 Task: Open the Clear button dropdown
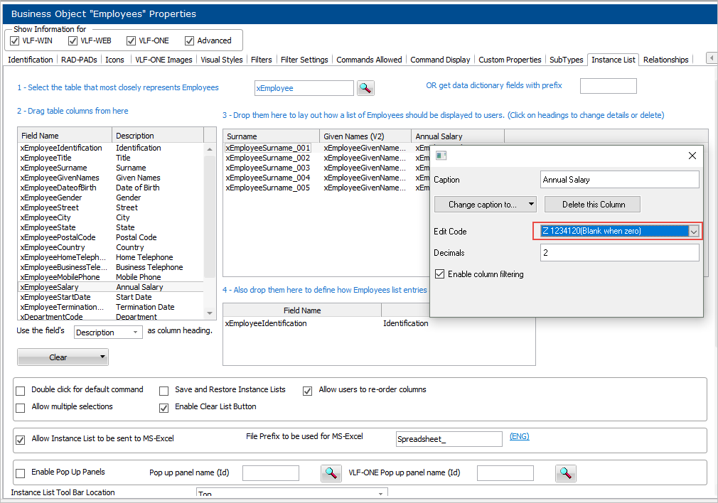pos(102,357)
